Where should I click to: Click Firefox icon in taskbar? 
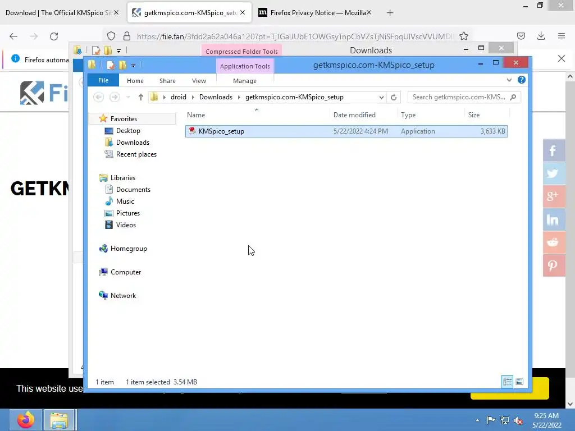tap(26, 420)
